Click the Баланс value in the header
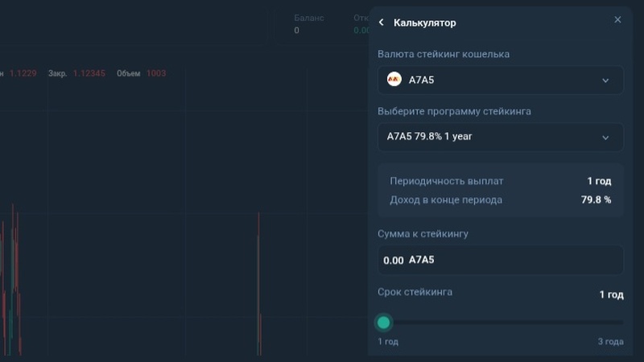 296,31
